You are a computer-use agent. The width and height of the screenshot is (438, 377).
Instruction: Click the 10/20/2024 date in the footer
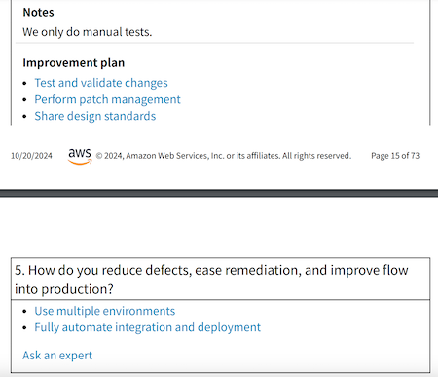31,156
